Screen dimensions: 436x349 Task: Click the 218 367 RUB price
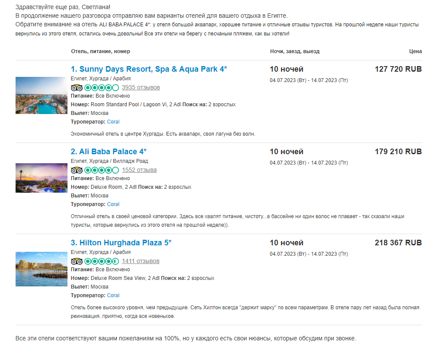click(x=398, y=243)
